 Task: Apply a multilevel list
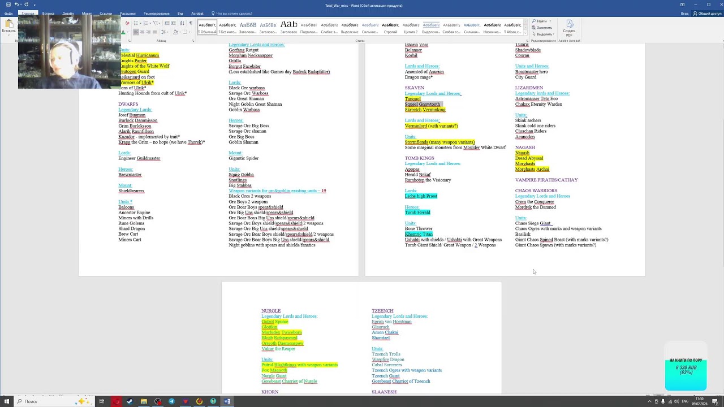(156, 23)
